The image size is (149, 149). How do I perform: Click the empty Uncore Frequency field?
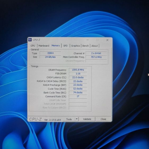point(96,61)
